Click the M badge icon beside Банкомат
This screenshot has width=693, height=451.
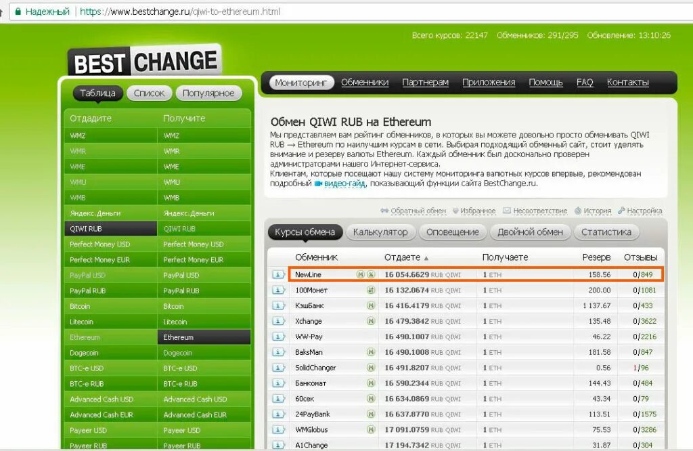click(371, 383)
